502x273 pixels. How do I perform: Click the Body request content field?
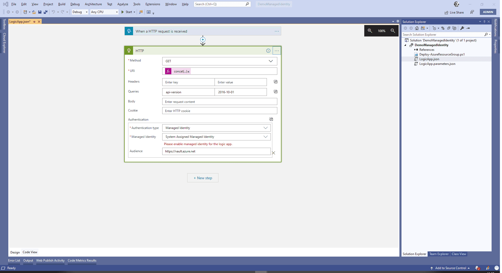click(219, 102)
